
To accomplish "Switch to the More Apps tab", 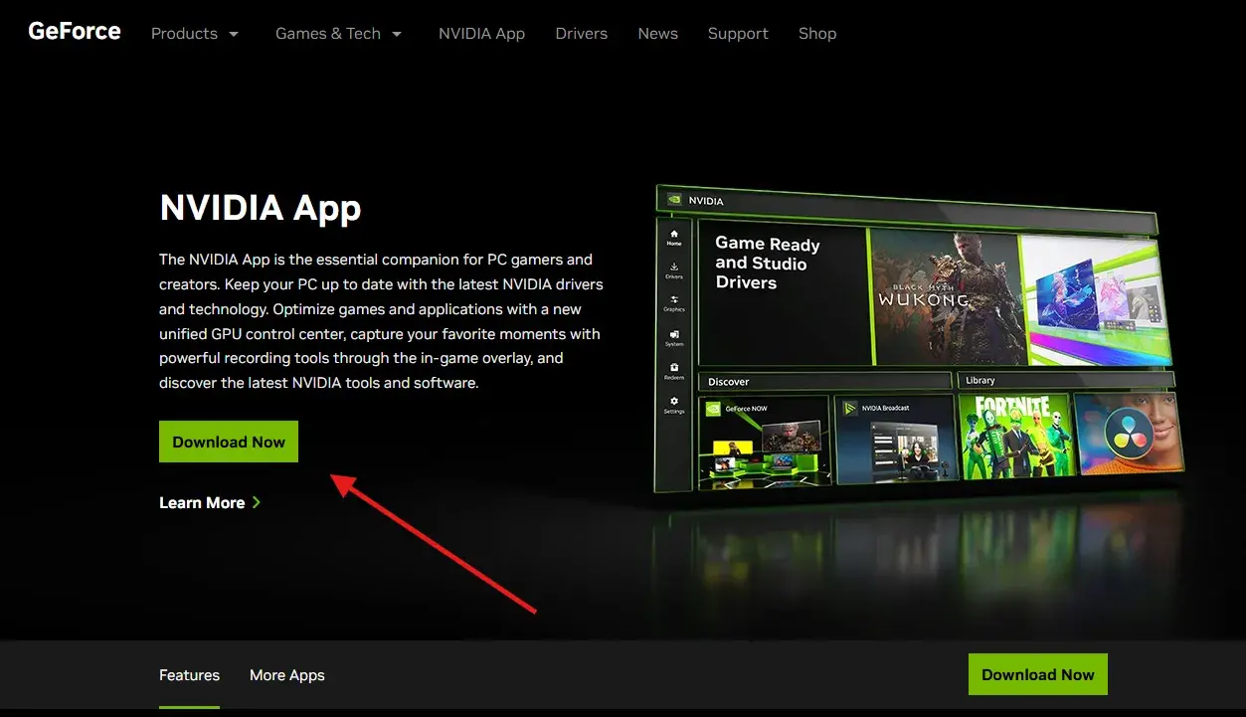I will 286,675.
